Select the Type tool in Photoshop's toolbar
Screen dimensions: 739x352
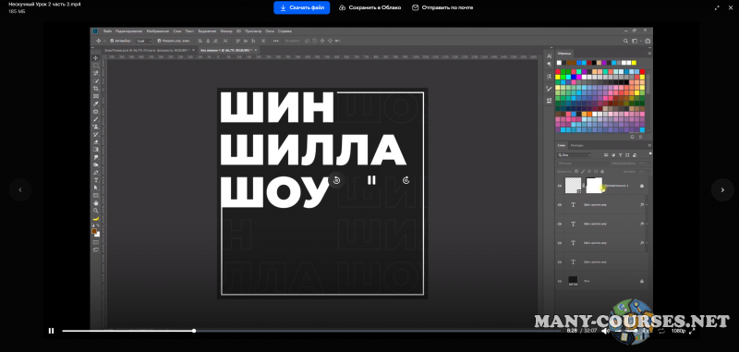point(96,180)
